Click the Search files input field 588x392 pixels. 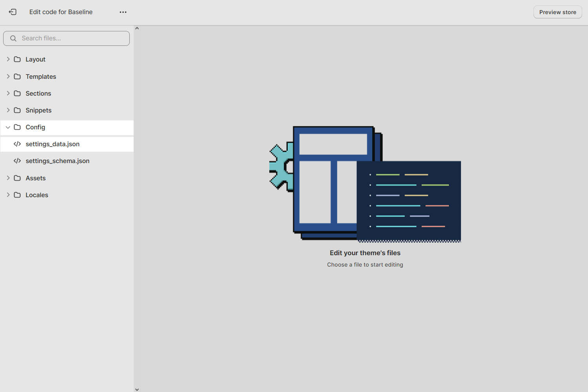(66, 38)
